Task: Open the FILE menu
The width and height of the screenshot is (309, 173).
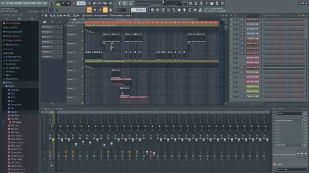Action: [3, 3]
